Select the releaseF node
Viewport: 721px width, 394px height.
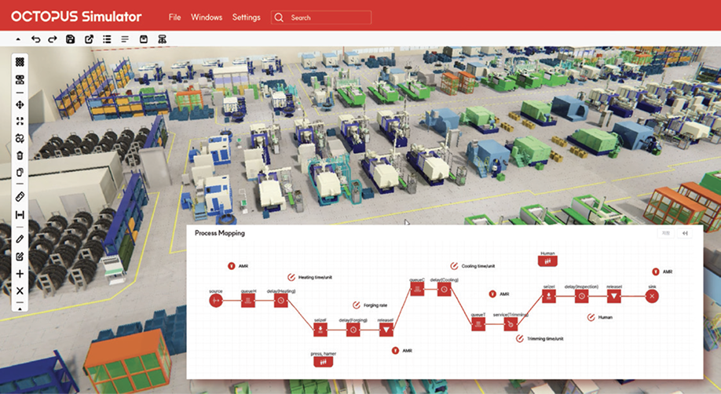[x=386, y=330]
